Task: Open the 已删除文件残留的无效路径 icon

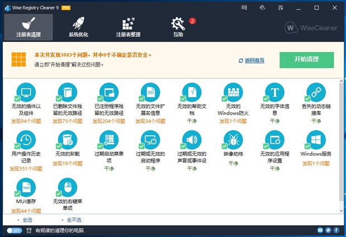Action: coord(68,92)
